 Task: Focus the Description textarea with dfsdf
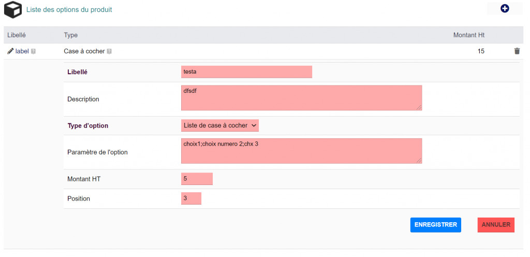point(301,98)
